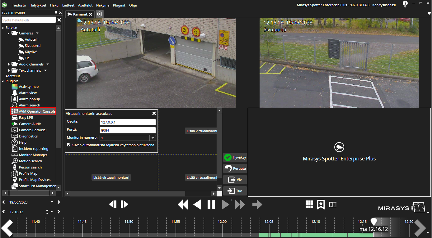
Task: Launch the Camera Carousel plugin
Action: tap(32, 130)
